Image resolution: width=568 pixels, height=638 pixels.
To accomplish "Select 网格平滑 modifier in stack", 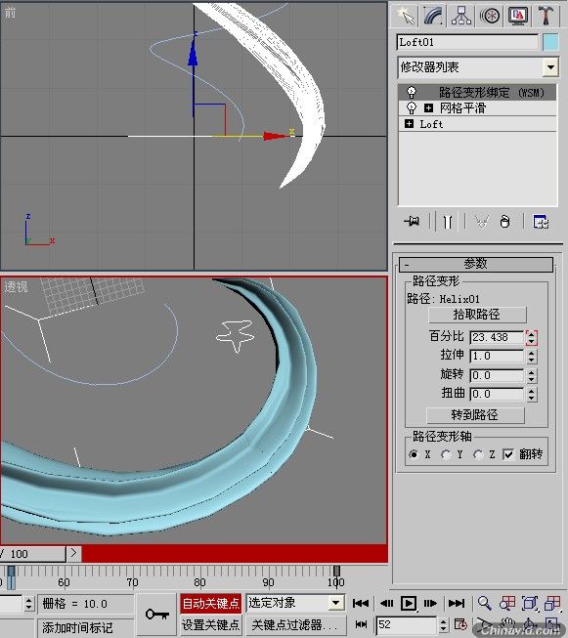I will tap(462, 108).
